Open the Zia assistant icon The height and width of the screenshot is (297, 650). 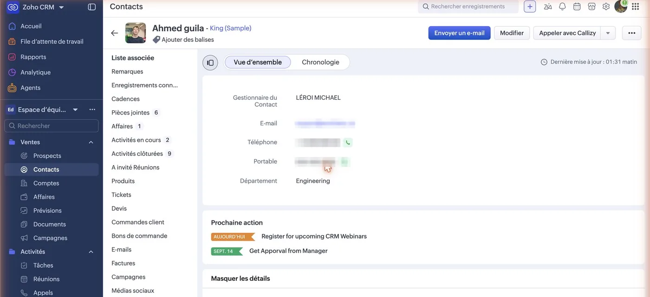(548, 6)
